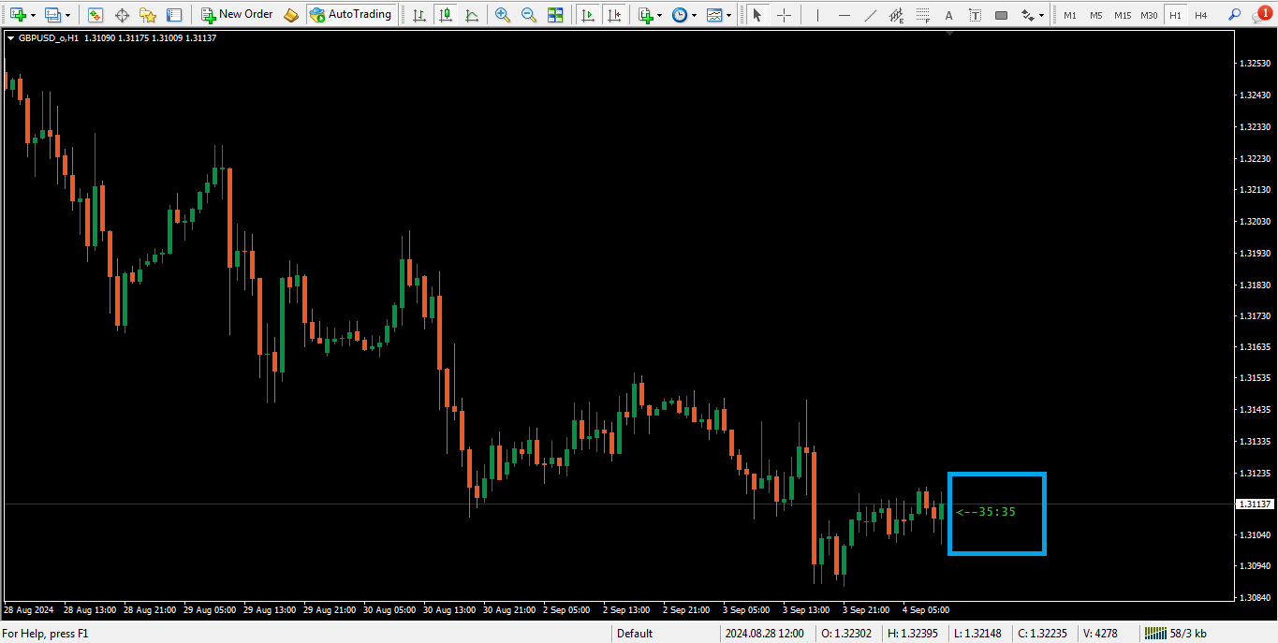
Task: Expand the new chart dropdown arrow
Action: pos(34,16)
